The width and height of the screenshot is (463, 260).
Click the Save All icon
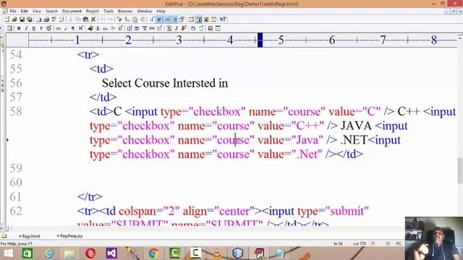(29, 19)
